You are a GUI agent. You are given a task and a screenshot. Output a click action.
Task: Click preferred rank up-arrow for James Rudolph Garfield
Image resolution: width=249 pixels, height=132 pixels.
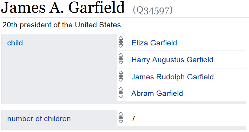[x=121, y=72]
